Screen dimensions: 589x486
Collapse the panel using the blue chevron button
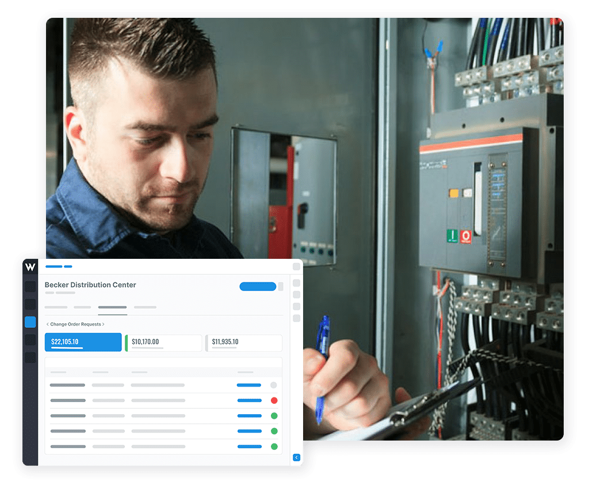click(x=296, y=457)
